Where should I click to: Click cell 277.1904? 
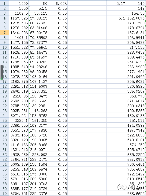coord(136,72)
